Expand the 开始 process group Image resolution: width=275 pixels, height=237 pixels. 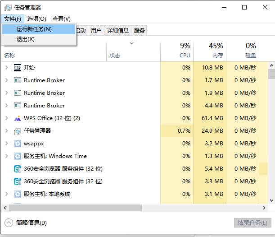tap(7, 68)
